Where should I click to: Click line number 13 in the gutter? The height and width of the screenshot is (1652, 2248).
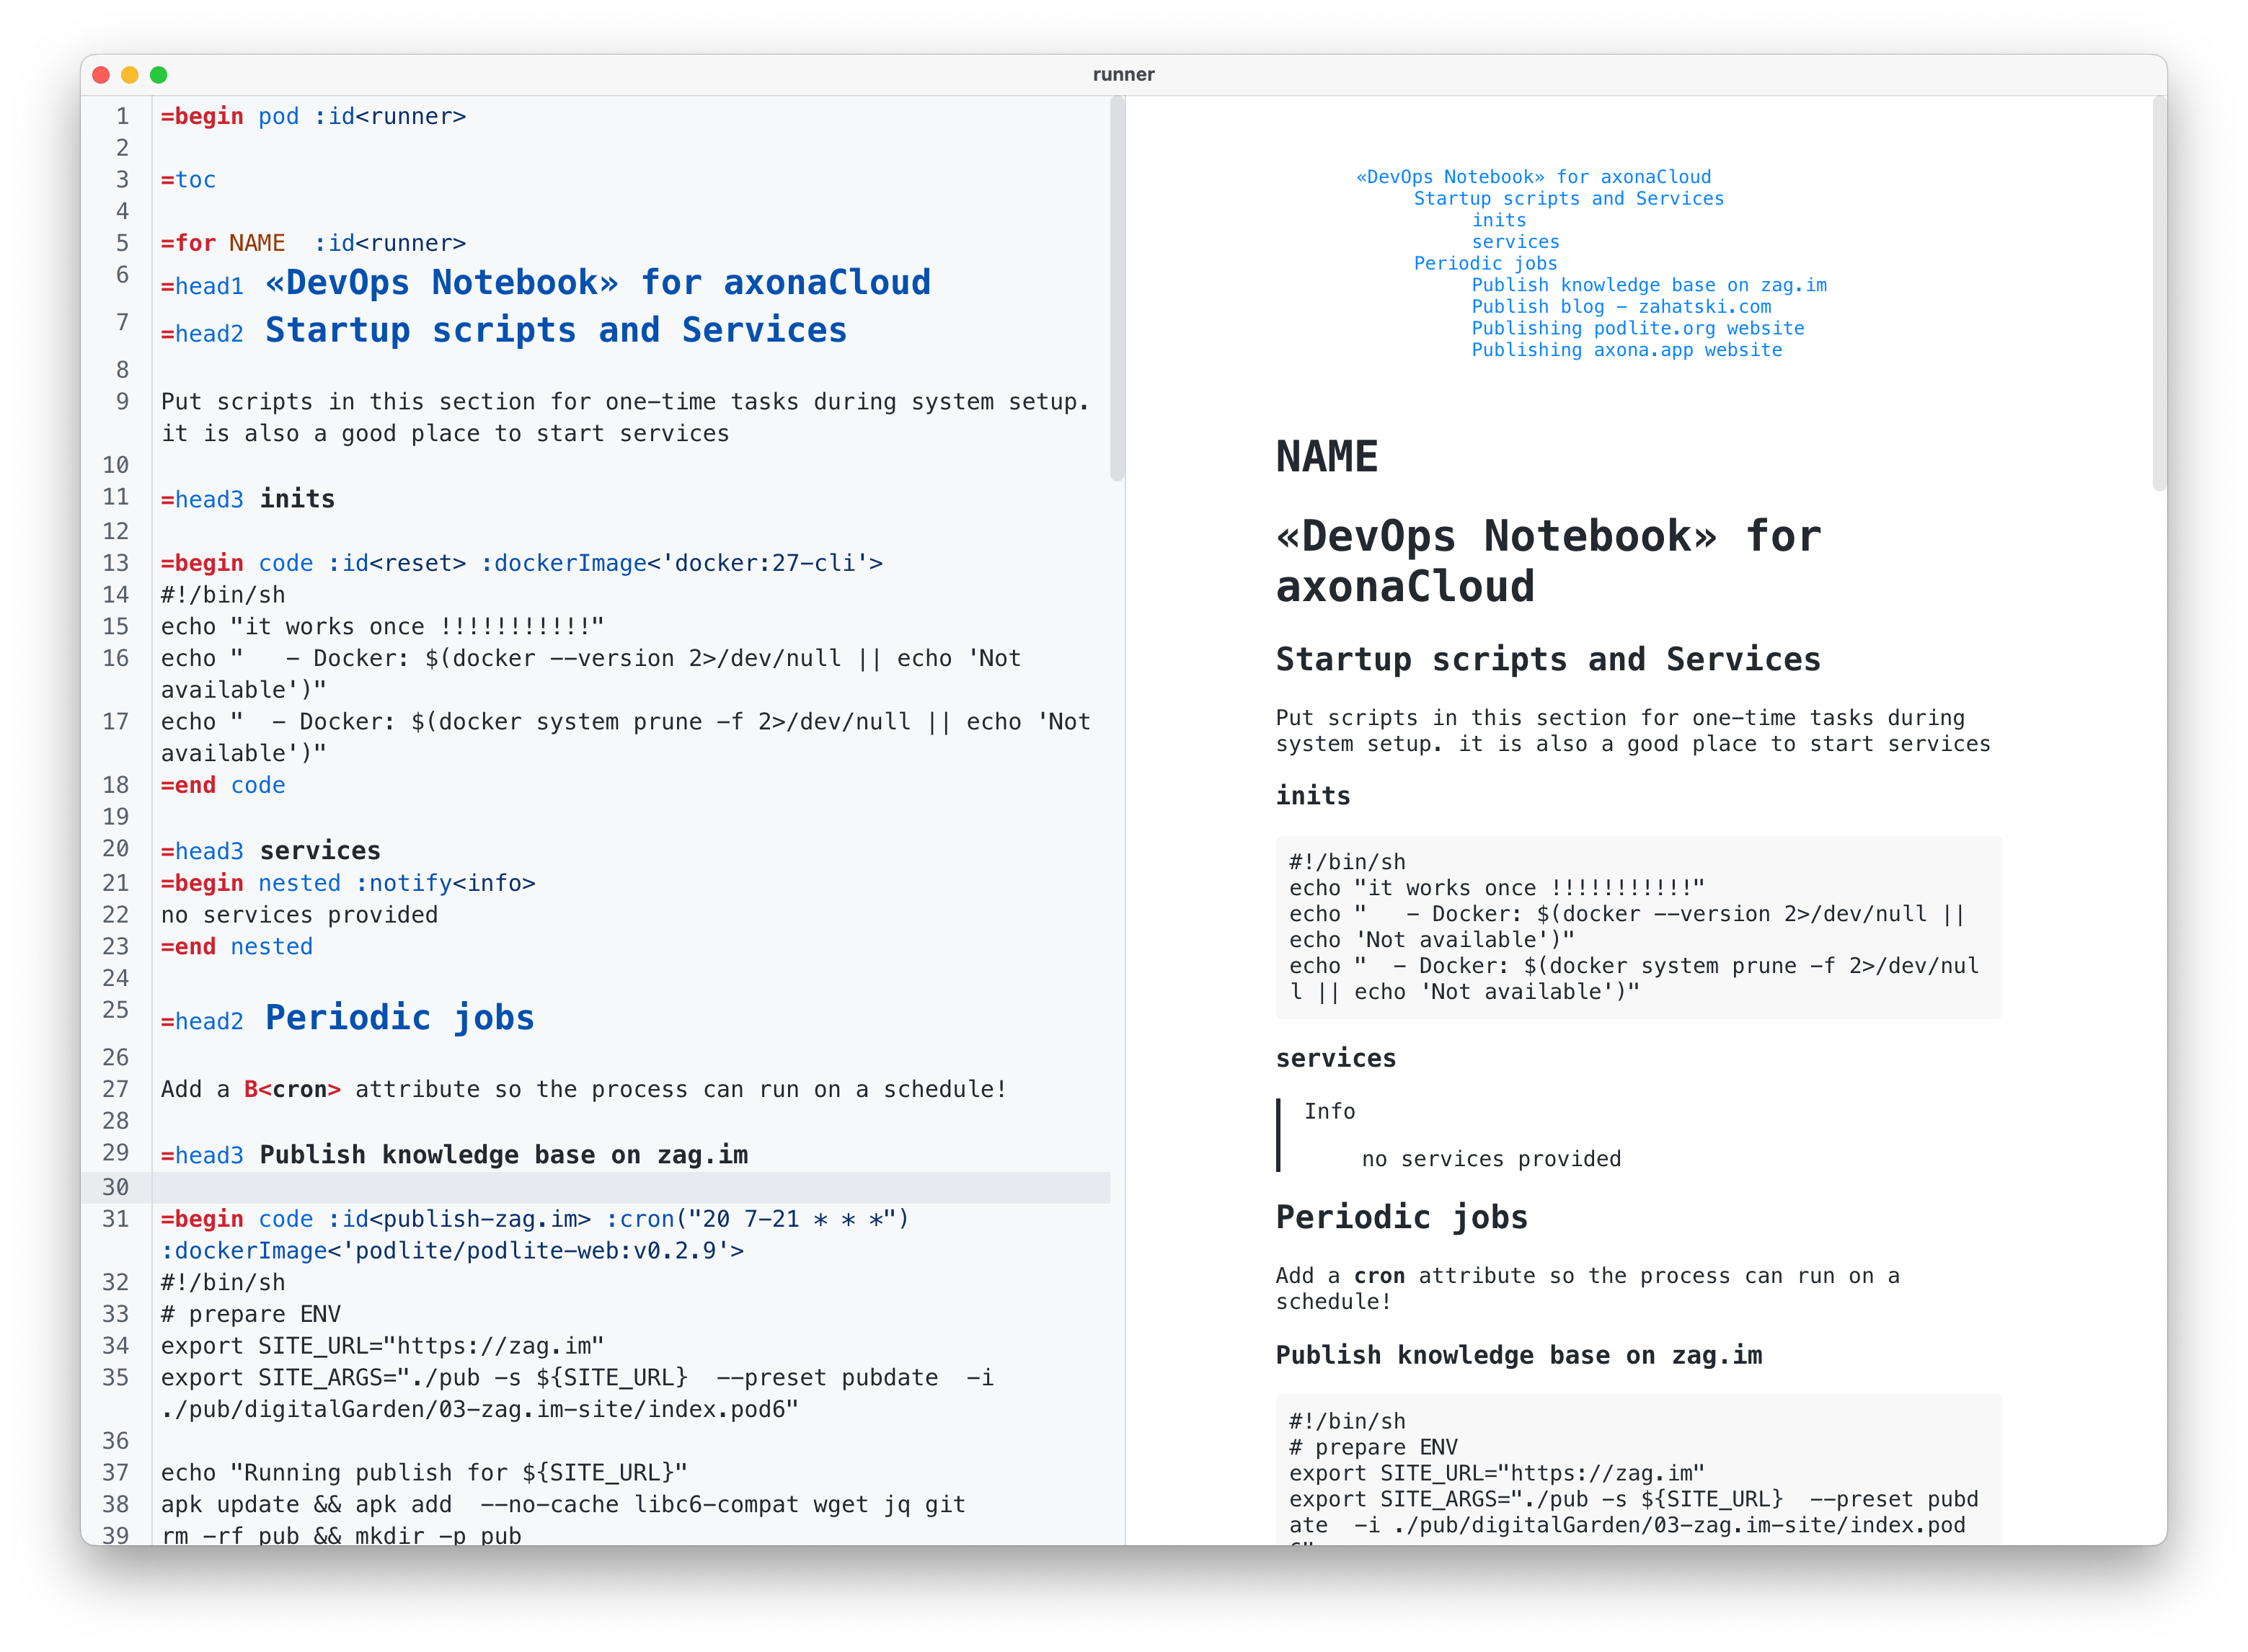coord(116,563)
